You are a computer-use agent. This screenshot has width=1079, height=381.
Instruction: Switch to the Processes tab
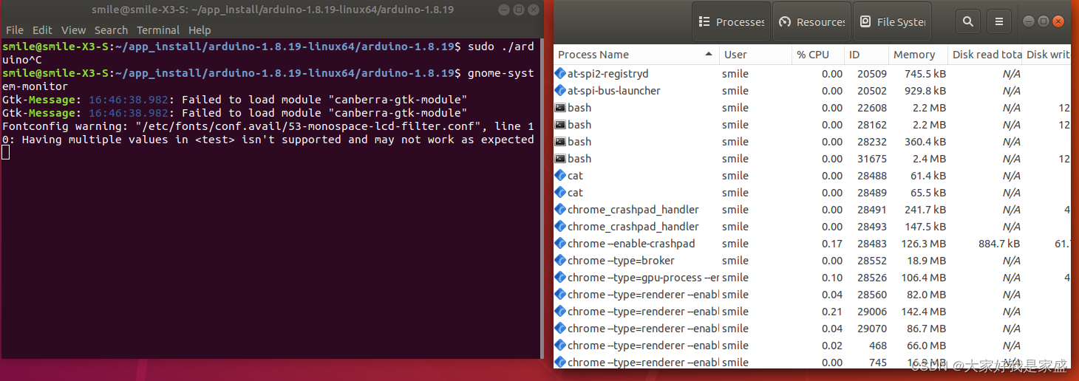tap(732, 22)
